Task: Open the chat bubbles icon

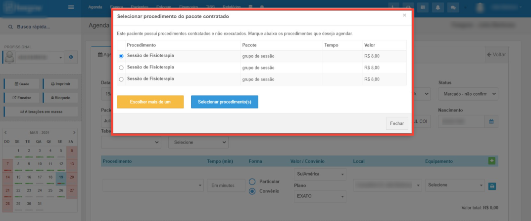Action: point(452,7)
